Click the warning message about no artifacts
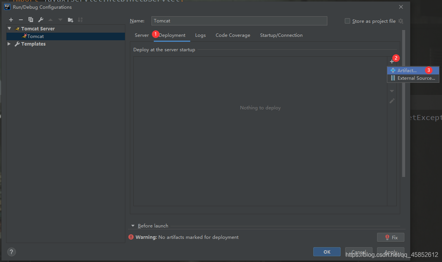Screen dimensions: 442x262 click(x=187, y=237)
